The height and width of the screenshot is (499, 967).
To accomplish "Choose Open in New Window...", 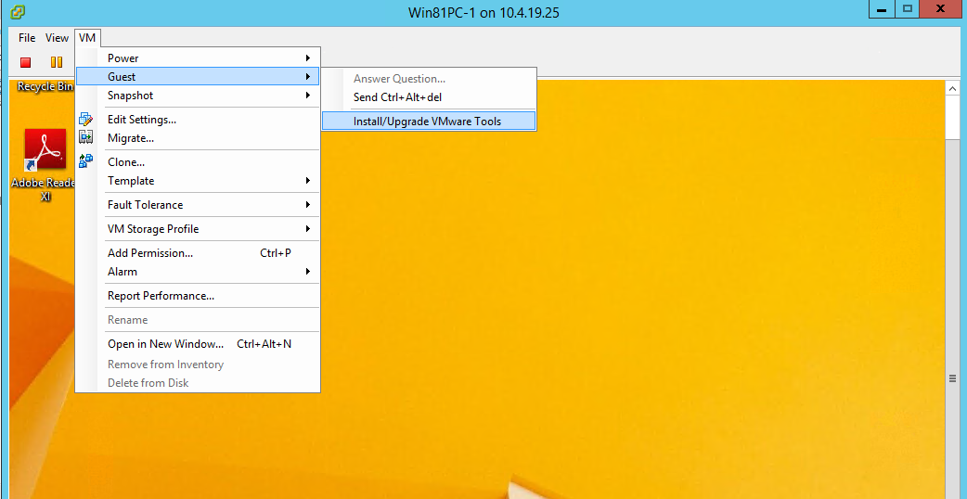I will (x=198, y=344).
